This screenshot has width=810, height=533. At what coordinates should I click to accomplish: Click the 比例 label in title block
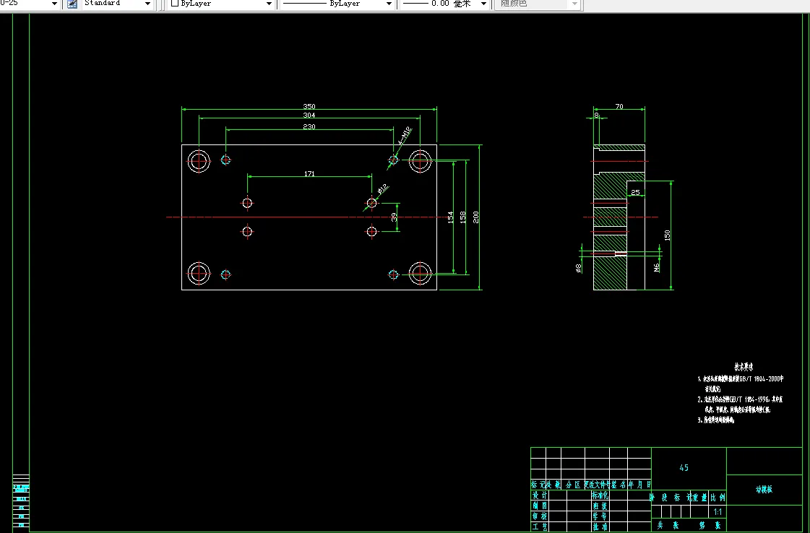click(x=718, y=498)
